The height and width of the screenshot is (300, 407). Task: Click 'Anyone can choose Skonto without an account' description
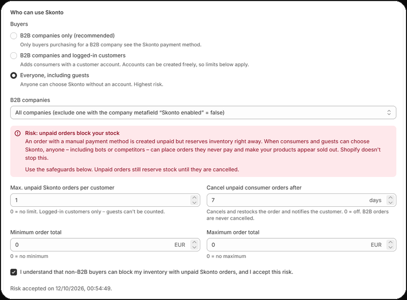pyautogui.click(x=92, y=84)
